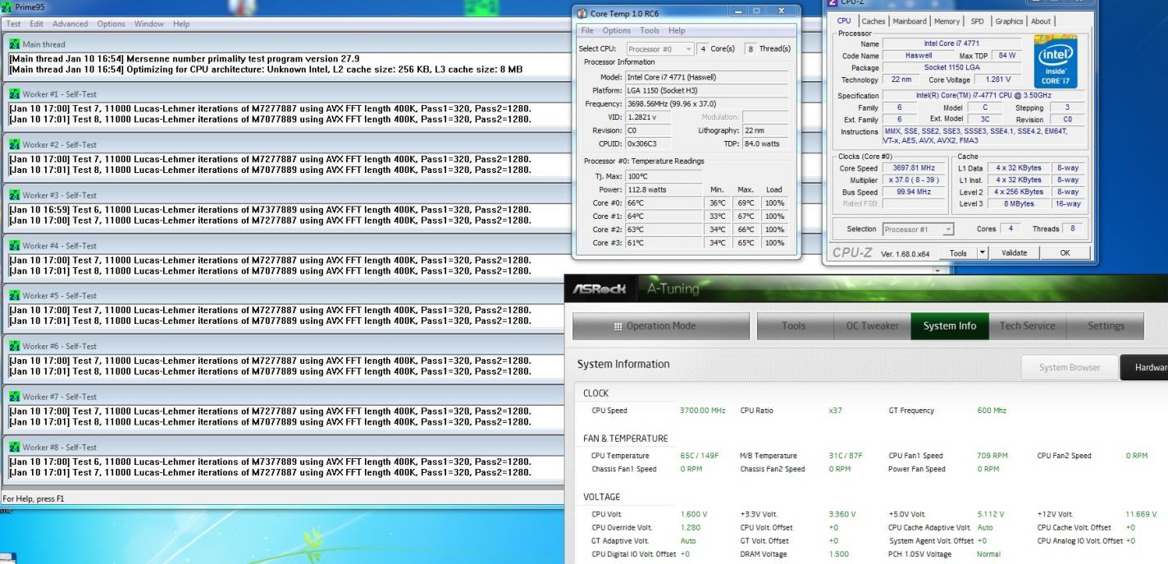Open Prime95 Help menu
Screen dimensions: 1168x564
(x=181, y=24)
